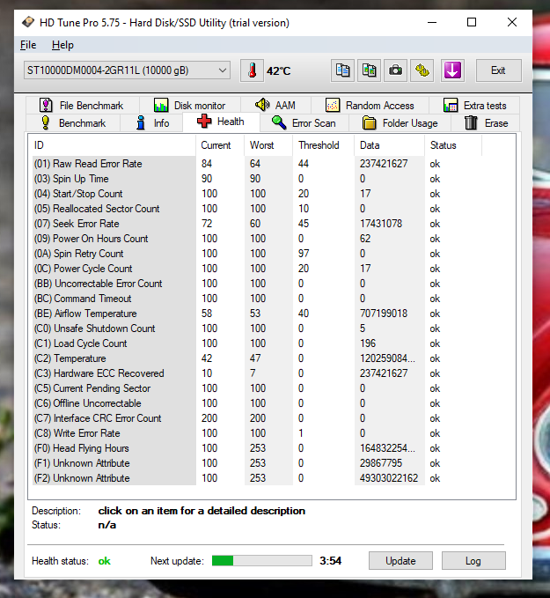
Task: Select the (C6) Offline Uncorrectable row
Action: coord(256,403)
